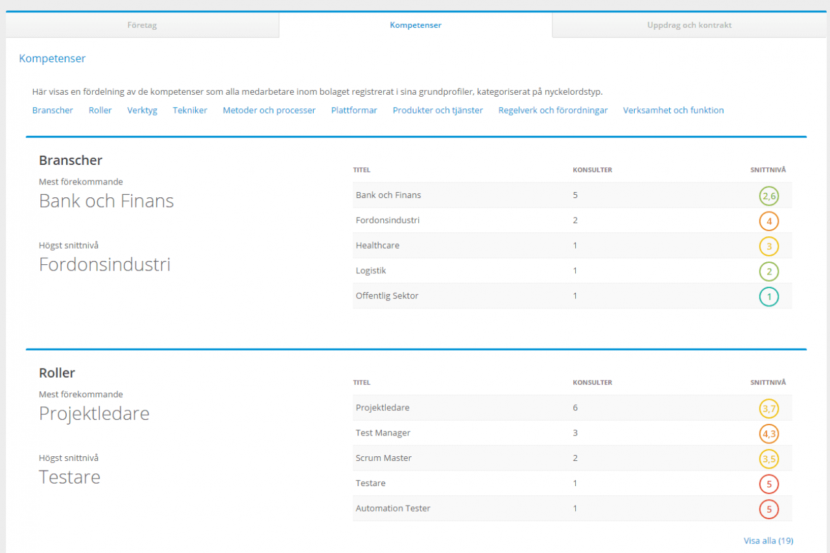
Task: Click the teal level 1 badge for Offentlig Sektor
Action: coord(769,297)
